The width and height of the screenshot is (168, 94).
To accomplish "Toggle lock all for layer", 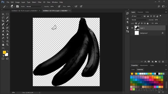I will coord(148,23).
